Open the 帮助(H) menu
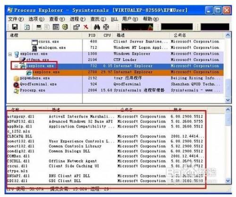Screen dimensions: 236x197 (151, 19)
